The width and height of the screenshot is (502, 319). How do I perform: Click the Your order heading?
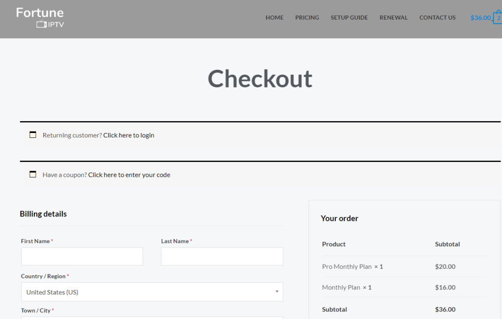click(339, 218)
